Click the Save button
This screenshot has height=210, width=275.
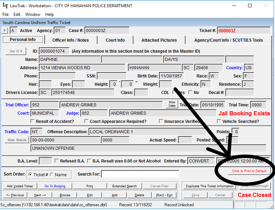tap(196, 195)
